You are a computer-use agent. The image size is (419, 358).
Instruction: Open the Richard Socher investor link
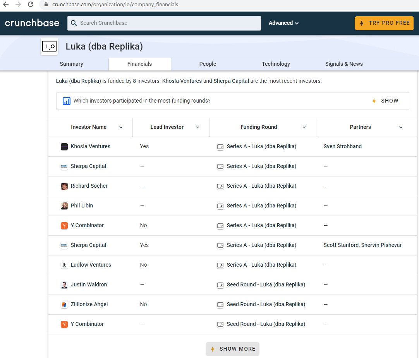click(89, 186)
